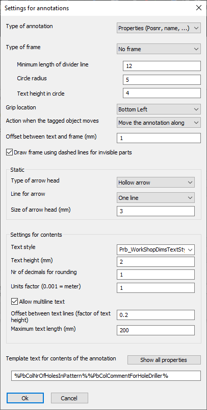Close the Settings for annotations dialog

[199, 8]
